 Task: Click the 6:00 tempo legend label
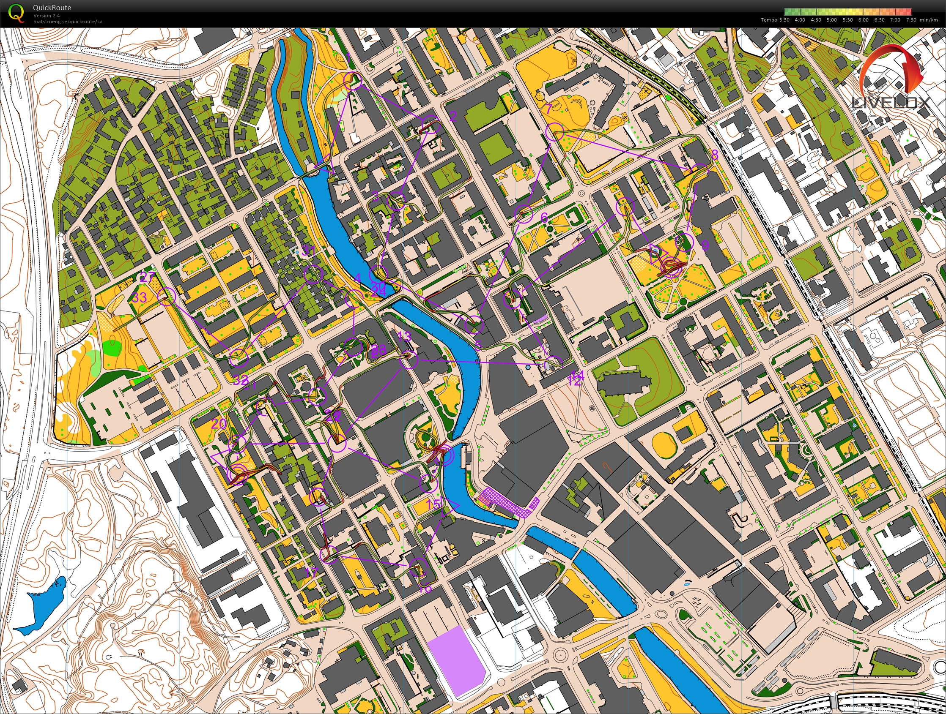864,20
